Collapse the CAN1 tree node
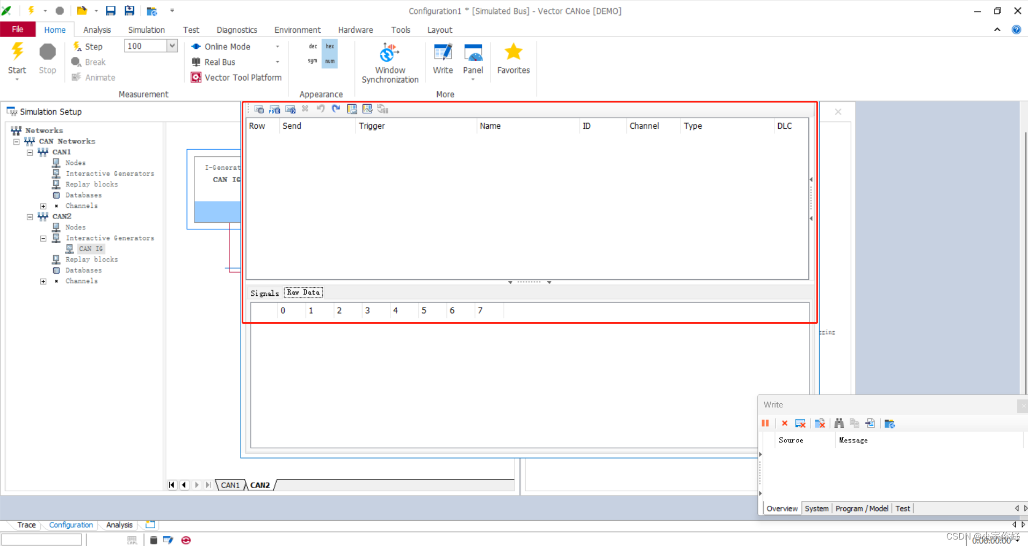 point(30,152)
